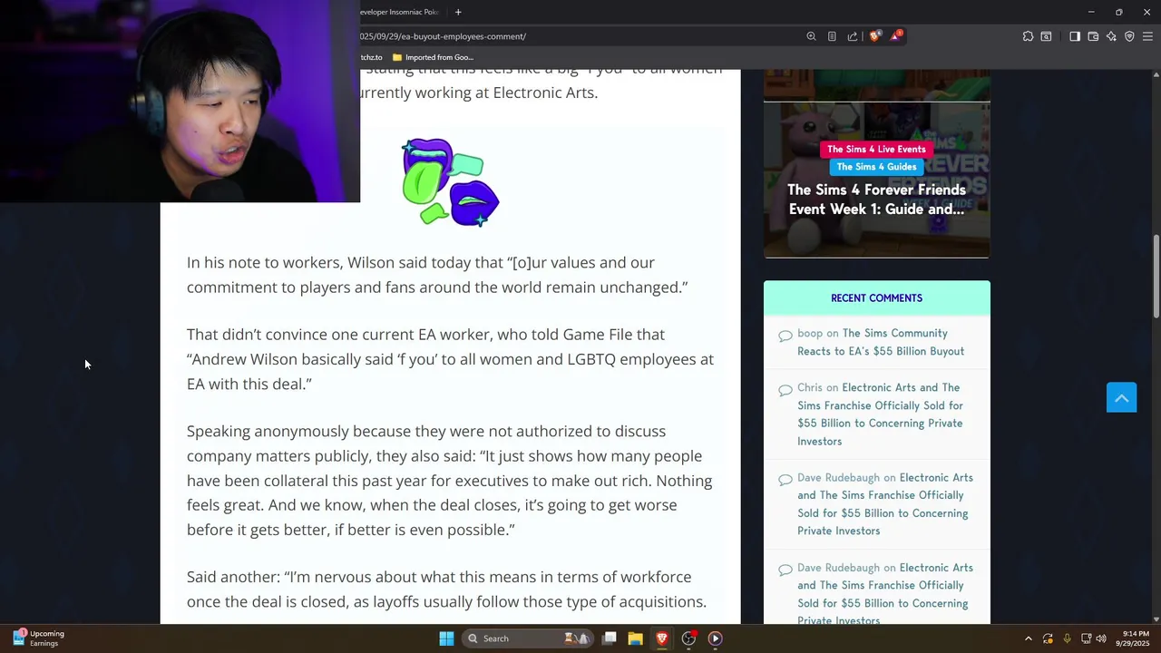Click the microphone tray icon

(1067, 638)
